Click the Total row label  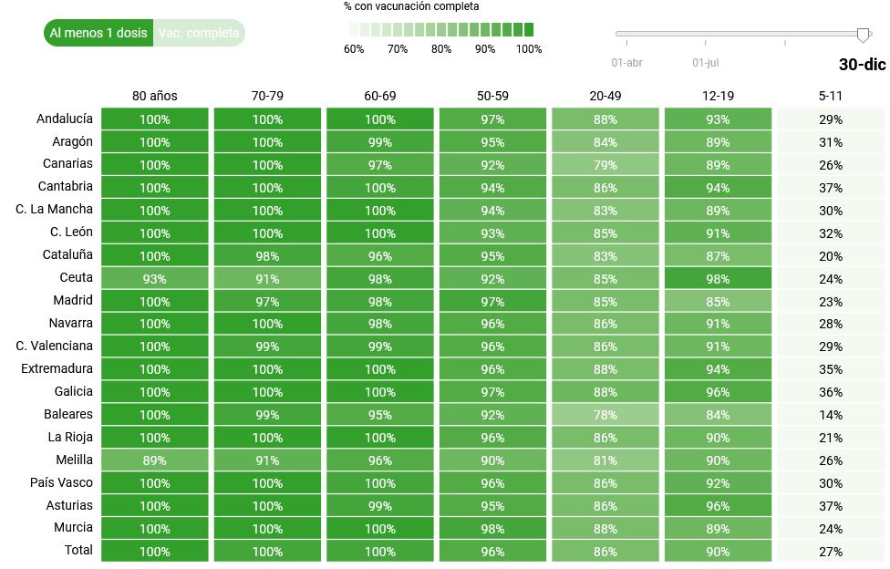[78, 550]
